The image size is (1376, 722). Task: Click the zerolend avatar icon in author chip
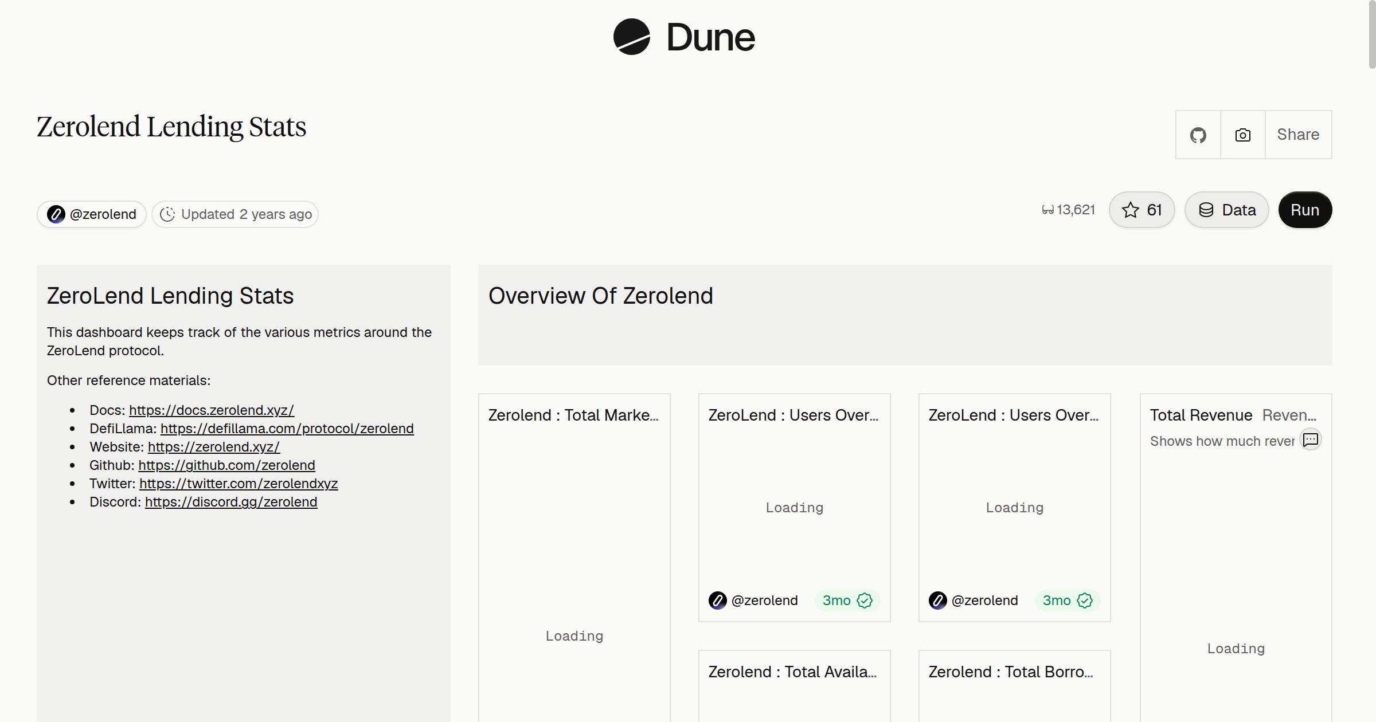(56, 214)
